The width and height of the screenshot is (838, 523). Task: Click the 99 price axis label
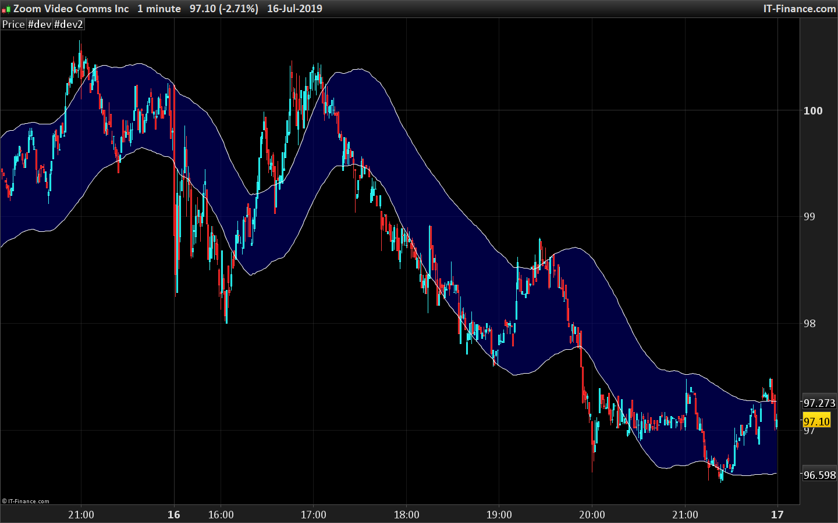point(809,217)
